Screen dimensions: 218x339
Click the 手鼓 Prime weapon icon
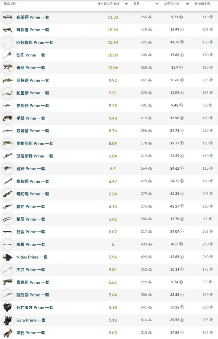pos(7,118)
